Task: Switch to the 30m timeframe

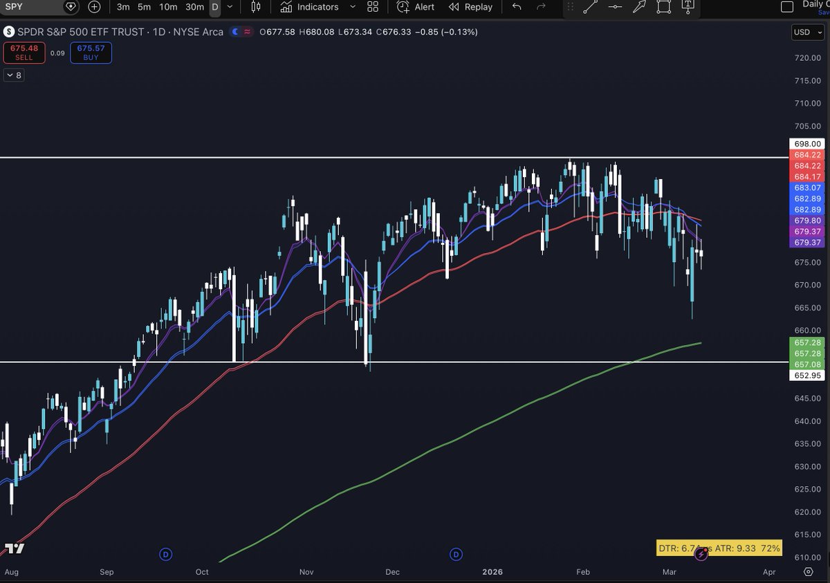Action: [x=194, y=7]
